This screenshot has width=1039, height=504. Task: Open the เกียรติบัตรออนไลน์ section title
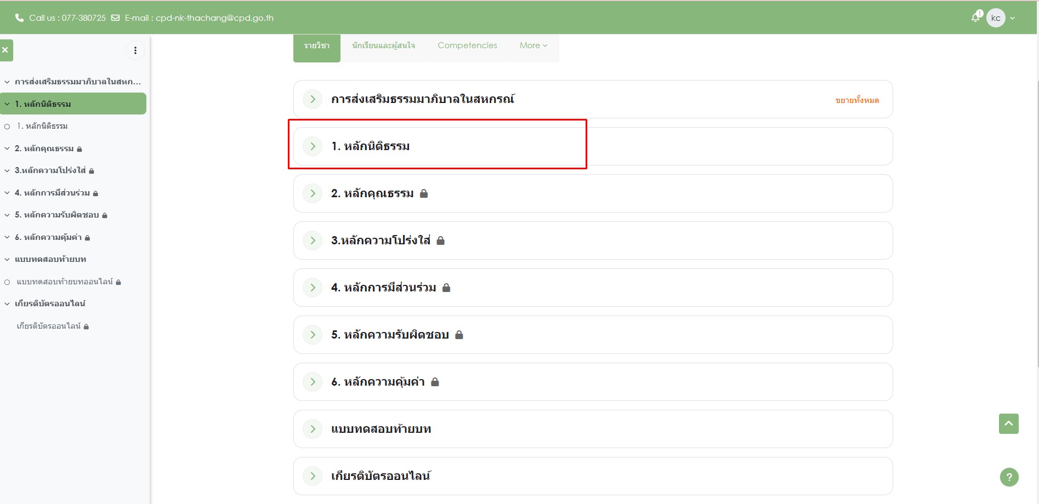click(x=381, y=476)
